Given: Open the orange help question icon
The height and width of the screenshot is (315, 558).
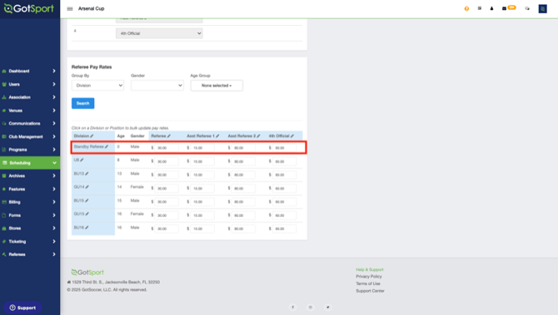Looking at the screenshot, I should tap(466, 8).
